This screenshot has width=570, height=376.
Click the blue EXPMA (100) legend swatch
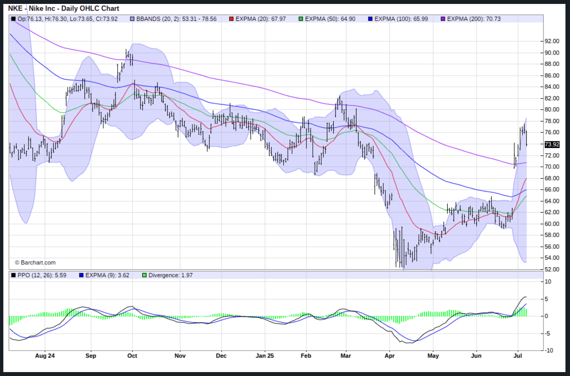click(370, 19)
